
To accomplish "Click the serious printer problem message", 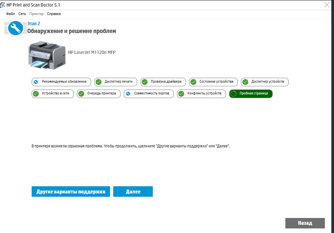I will pyautogui.click(x=131, y=146).
